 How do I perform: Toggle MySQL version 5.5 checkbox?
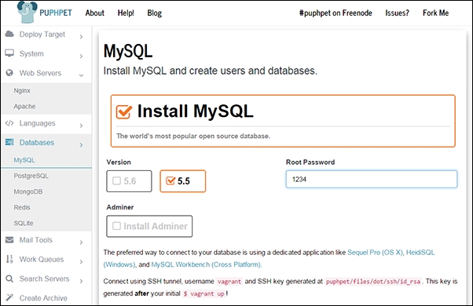(x=170, y=180)
